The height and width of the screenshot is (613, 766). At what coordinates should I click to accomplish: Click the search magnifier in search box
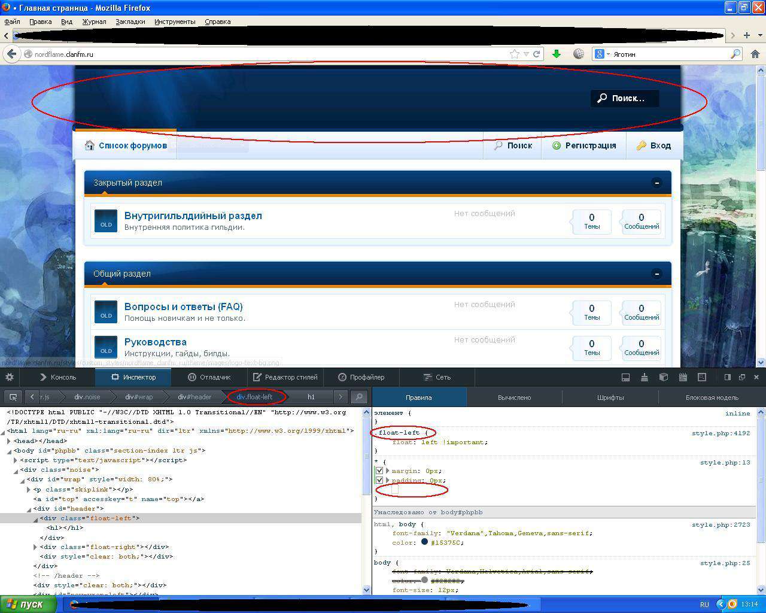coord(735,54)
